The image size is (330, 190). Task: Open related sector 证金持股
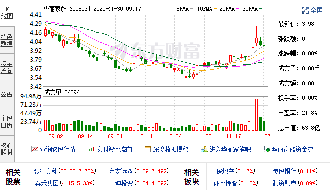[x=225, y=183]
